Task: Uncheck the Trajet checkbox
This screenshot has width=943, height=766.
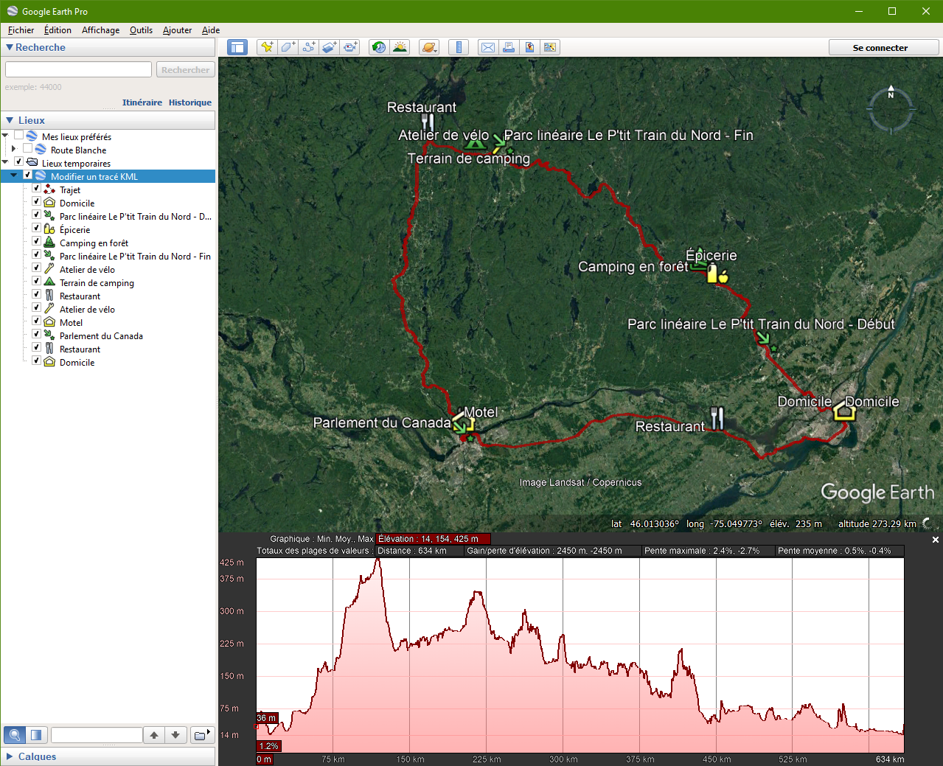Action: (x=36, y=189)
